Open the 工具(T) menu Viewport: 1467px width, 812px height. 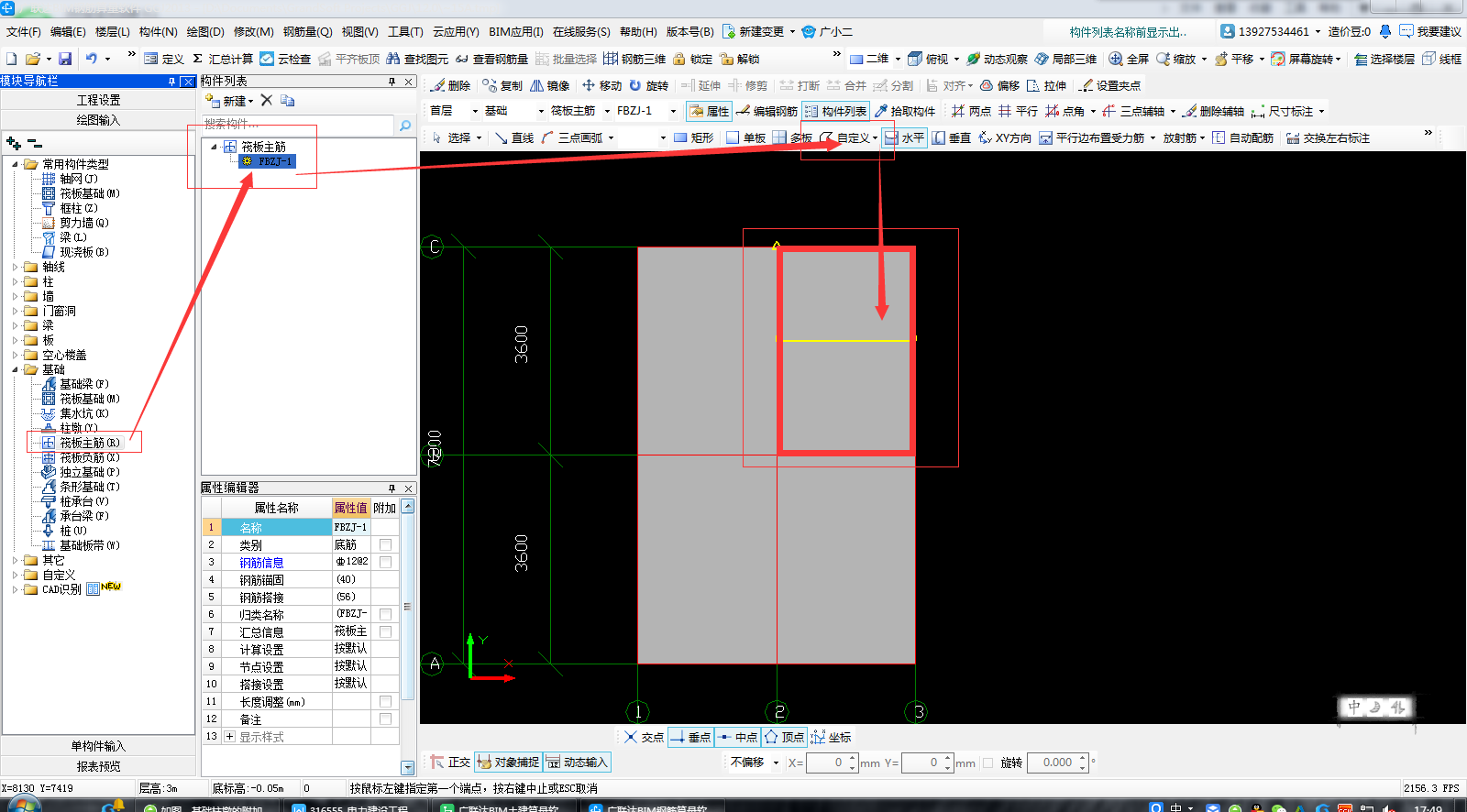pyautogui.click(x=405, y=31)
